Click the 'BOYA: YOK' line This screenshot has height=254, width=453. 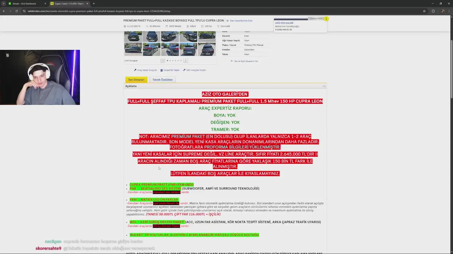225,115
